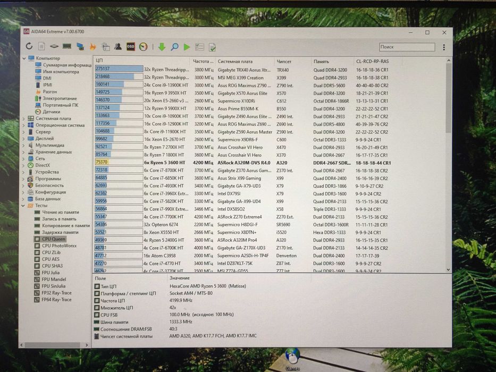Collapse the Тесты tree node chevron
Screen dimensions: 496x372
click(x=23, y=205)
